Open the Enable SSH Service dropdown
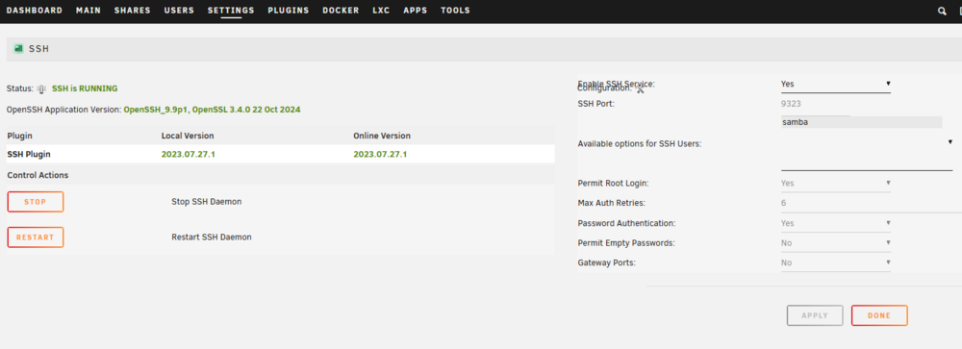Screen dimensions: 962x349 click(x=836, y=84)
